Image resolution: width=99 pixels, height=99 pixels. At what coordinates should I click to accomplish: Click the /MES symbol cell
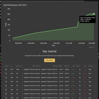pyautogui.click(x=18, y=70)
